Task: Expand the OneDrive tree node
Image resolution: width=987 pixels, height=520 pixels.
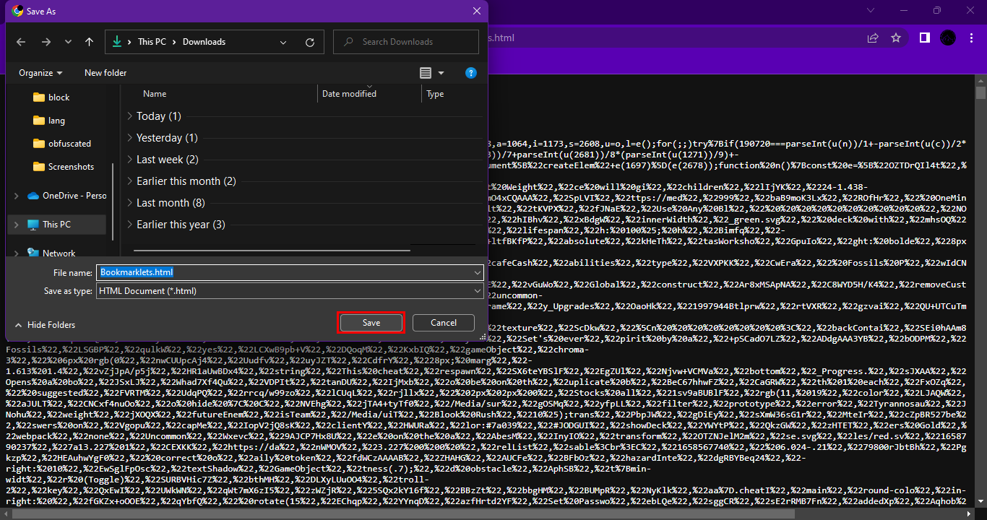Action: coord(16,196)
